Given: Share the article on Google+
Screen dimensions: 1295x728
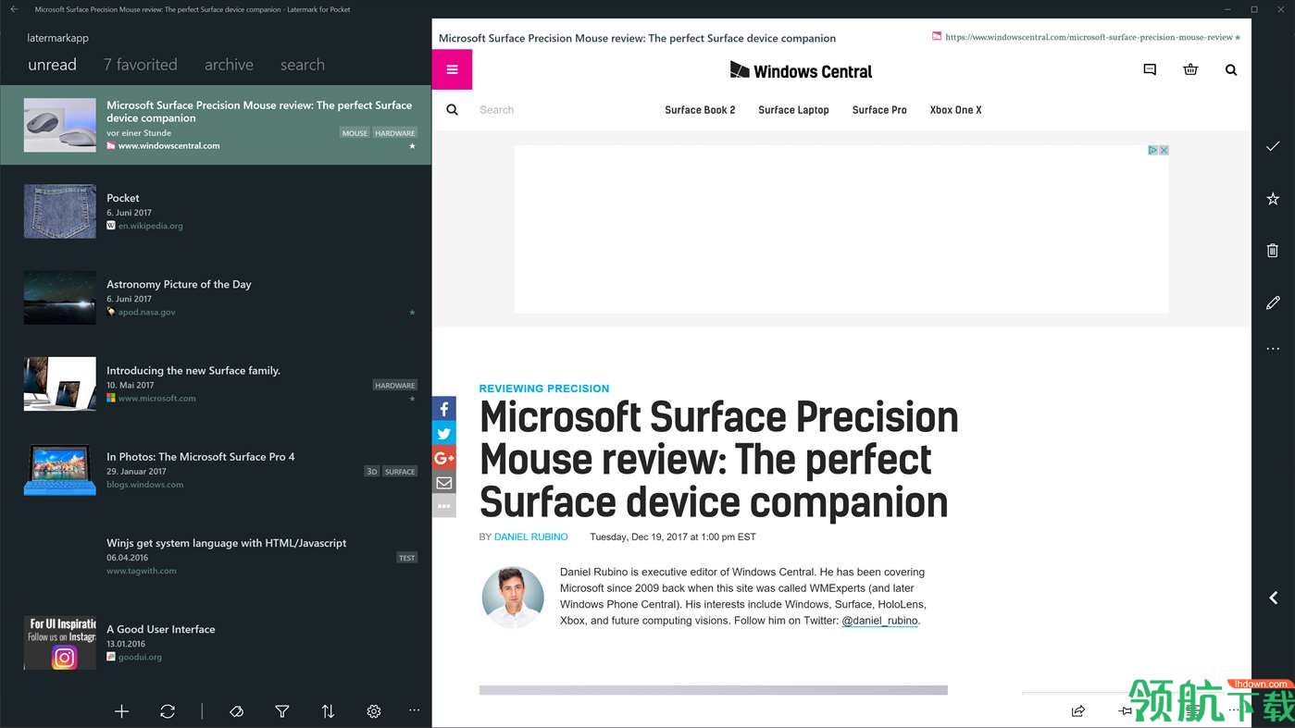Looking at the screenshot, I should pos(444,458).
